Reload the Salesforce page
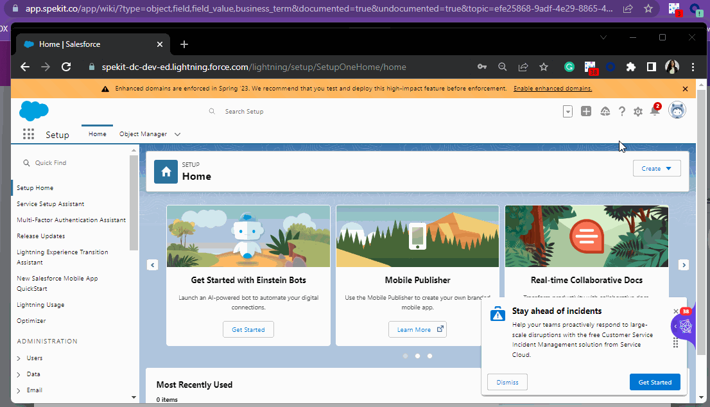 (x=66, y=67)
